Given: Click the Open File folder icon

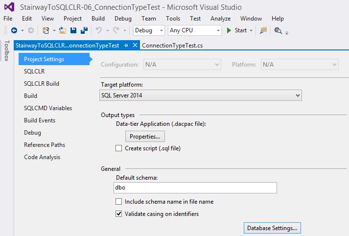Looking at the screenshot, I should [x=62, y=30].
